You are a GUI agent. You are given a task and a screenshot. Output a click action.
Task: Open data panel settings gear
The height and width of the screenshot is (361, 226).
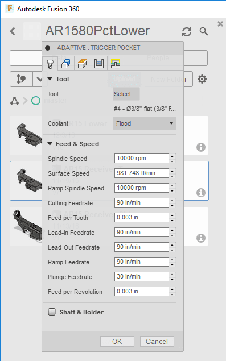click(x=202, y=79)
